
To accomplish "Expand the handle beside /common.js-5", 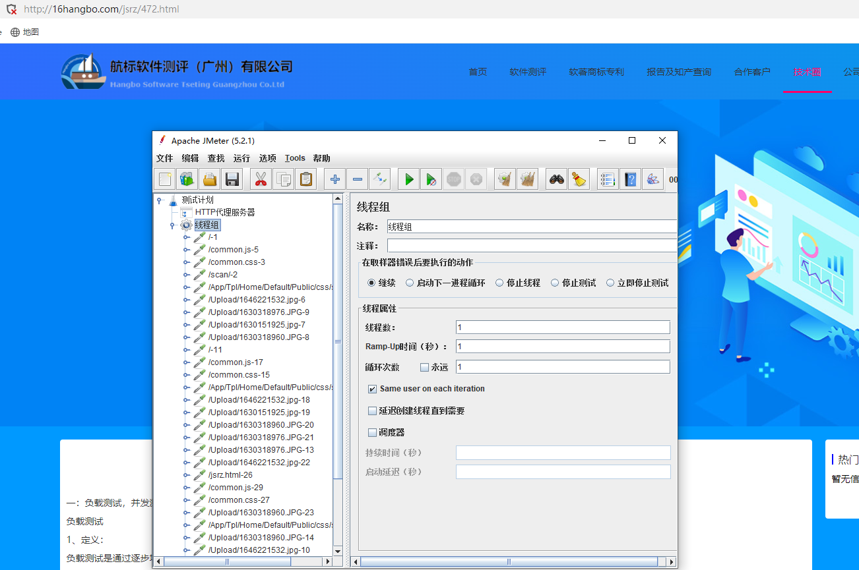I will click(187, 250).
